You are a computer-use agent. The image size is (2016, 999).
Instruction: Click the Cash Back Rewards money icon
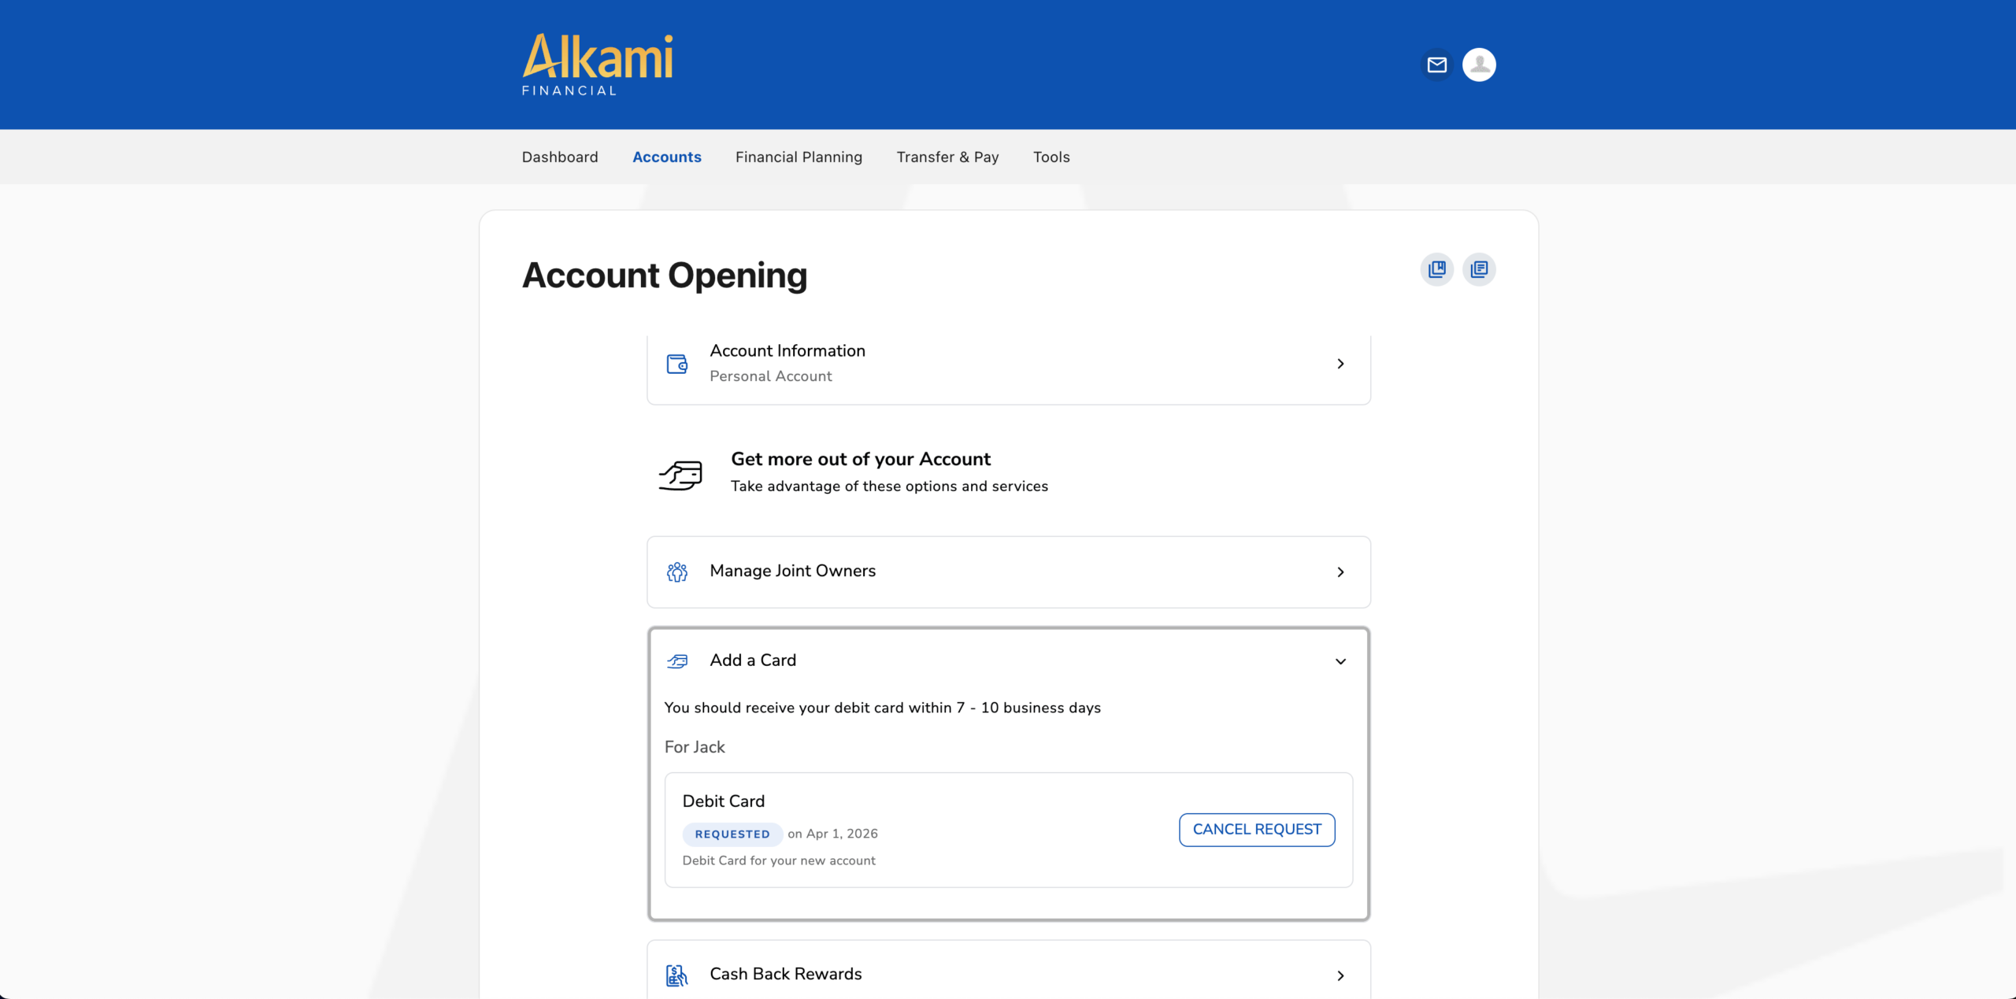(677, 975)
